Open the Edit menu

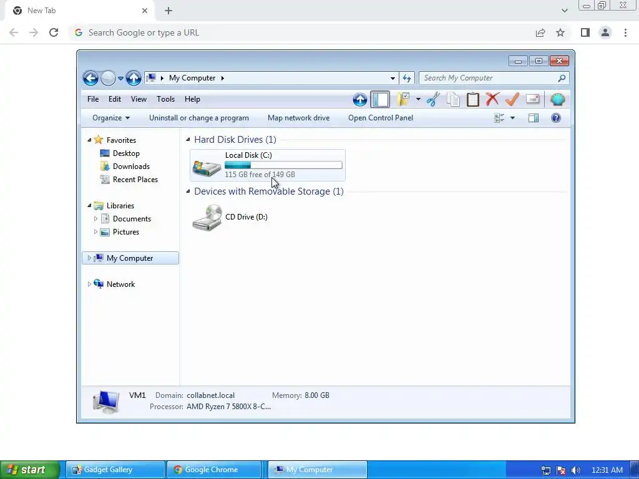pos(115,99)
